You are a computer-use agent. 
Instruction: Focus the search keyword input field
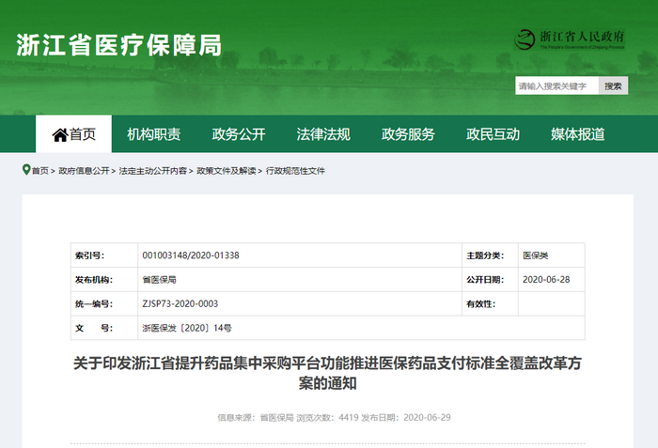point(556,86)
